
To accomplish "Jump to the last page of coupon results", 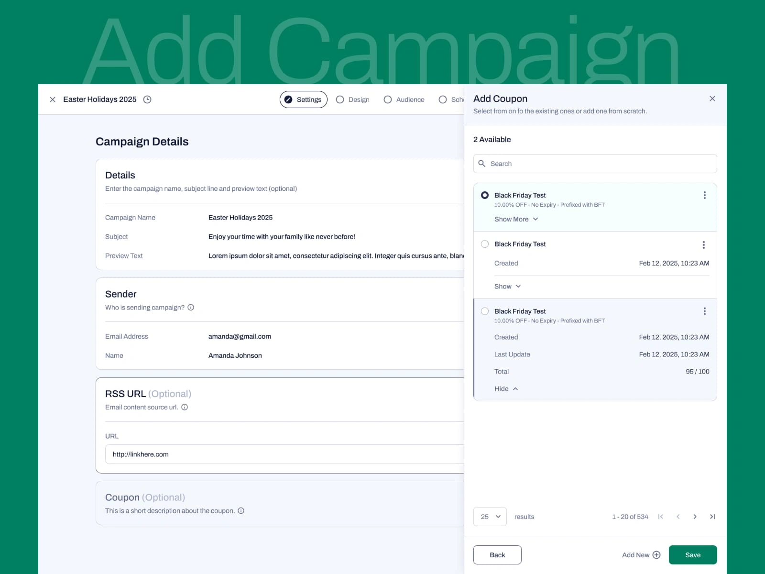I will [712, 517].
